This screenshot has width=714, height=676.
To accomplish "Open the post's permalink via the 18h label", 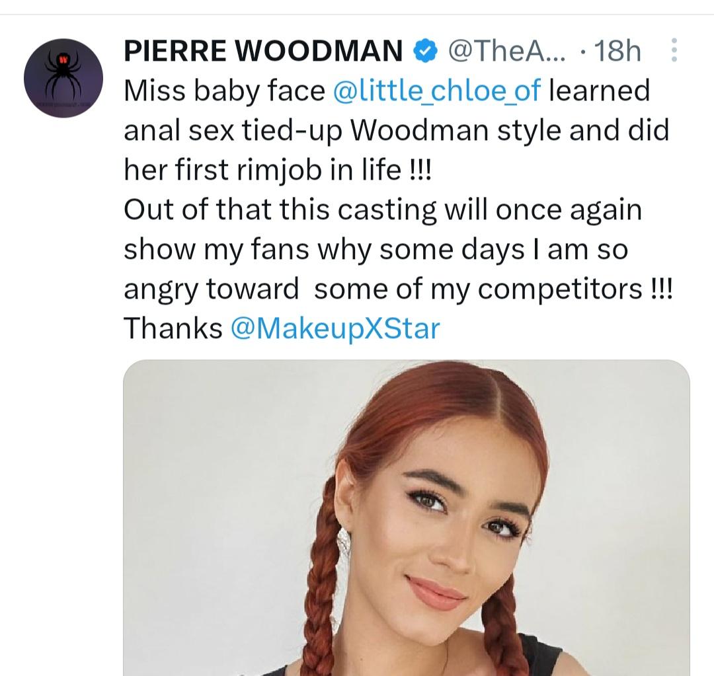I will (617, 51).
